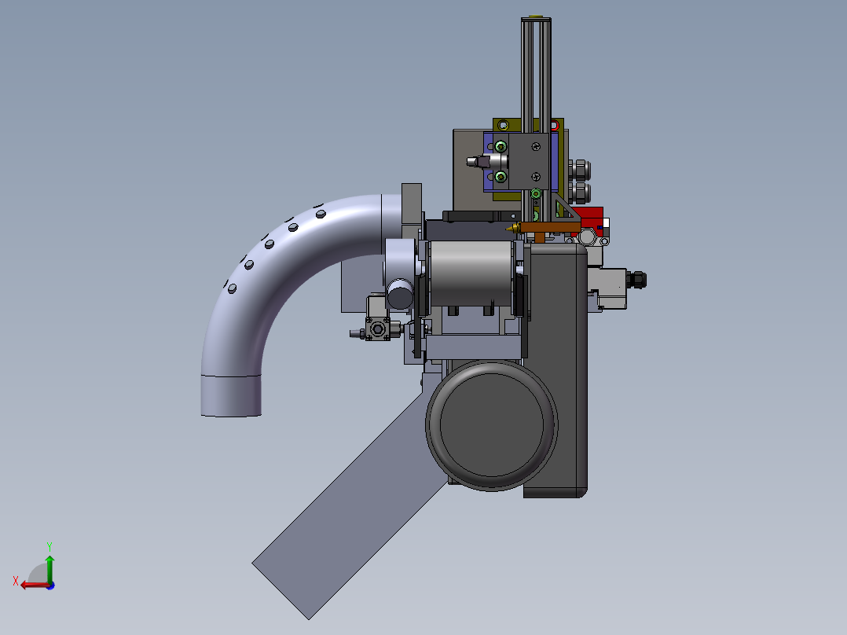Click the 'Y' axis label
847x635 pixels.
pyautogui.click(x=49, y=546)
